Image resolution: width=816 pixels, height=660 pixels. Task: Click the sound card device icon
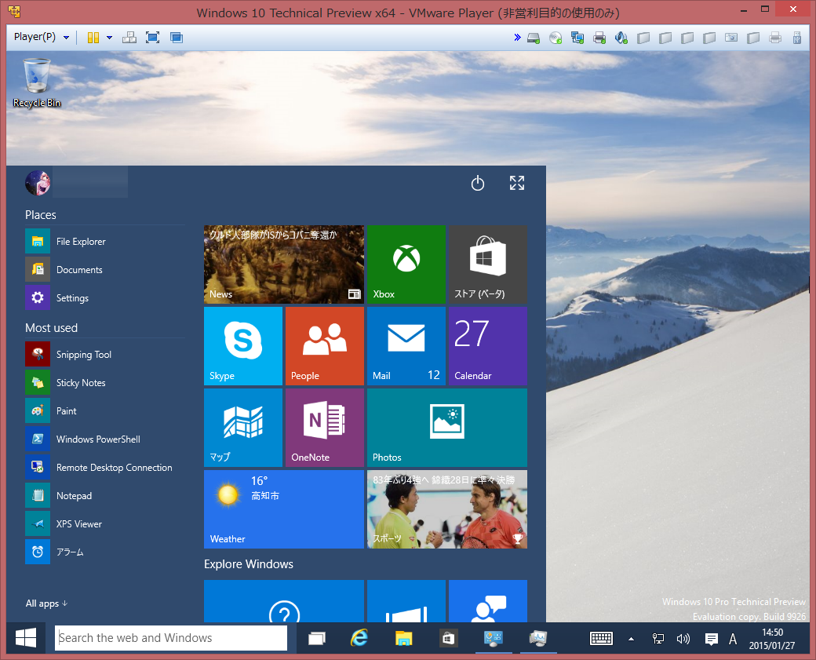(621, 38)
